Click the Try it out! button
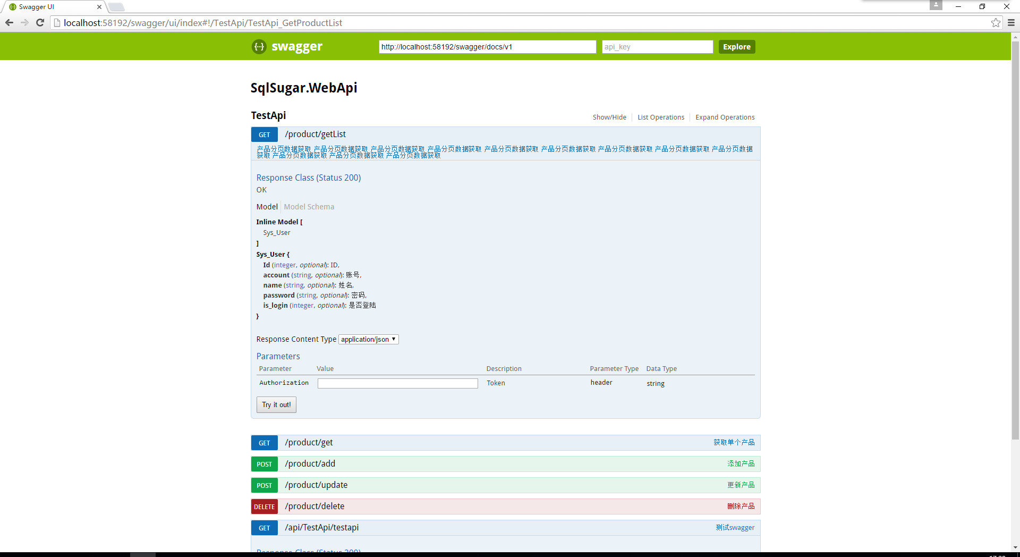The height and width of the screenshot is (557, 1020). click(x=276, y=404)
